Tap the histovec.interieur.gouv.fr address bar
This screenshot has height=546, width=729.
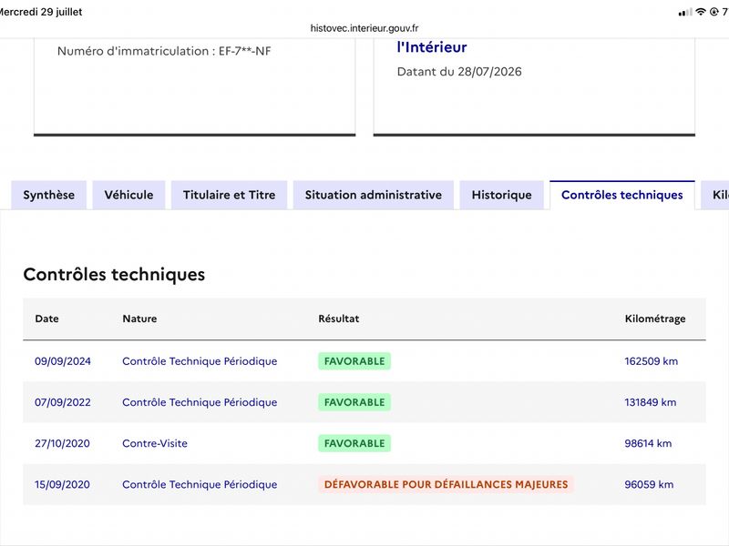click(364, 28)
